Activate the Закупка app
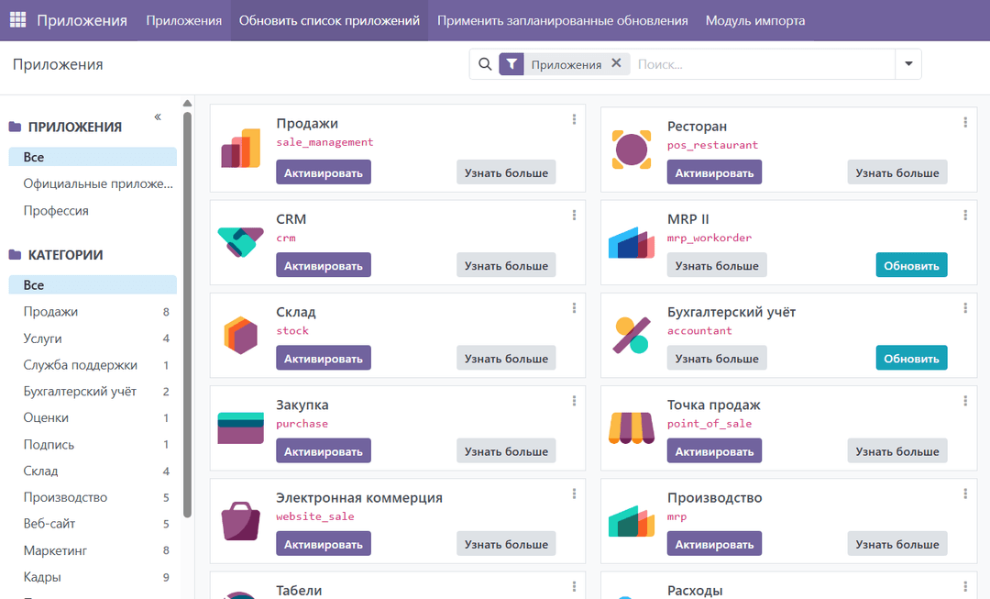 pos(324,451)
